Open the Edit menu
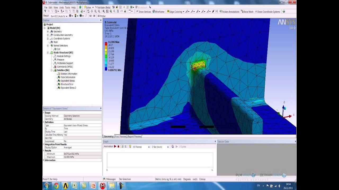339x190 pixels. click(x=50, y=7)
